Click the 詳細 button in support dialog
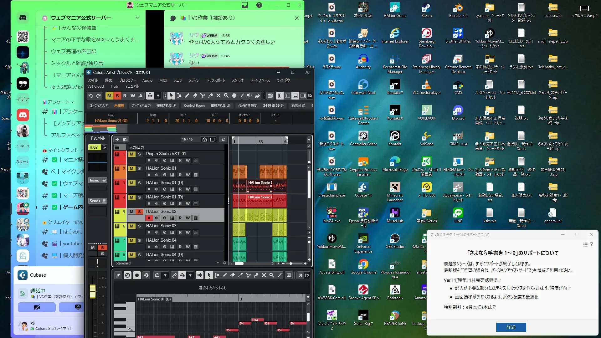Image resolution: width=601 pixels, height=338 pixels. [511, 327]
